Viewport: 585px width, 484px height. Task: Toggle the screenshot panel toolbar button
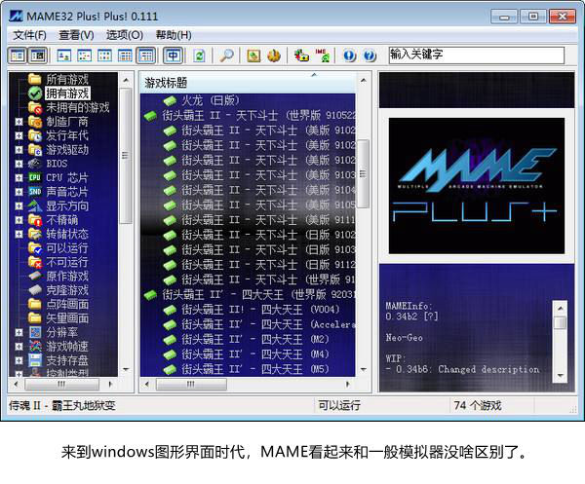tap(38, 56)
